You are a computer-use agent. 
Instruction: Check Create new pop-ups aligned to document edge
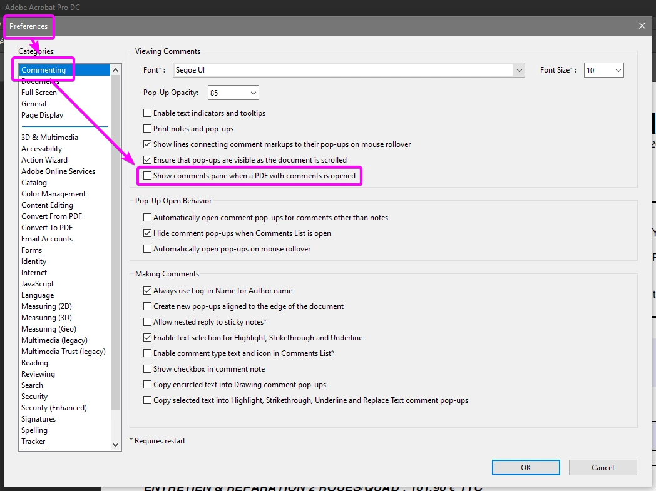click(147, 306)
